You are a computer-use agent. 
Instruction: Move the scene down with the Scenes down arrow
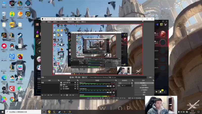(x=51, y=95)
